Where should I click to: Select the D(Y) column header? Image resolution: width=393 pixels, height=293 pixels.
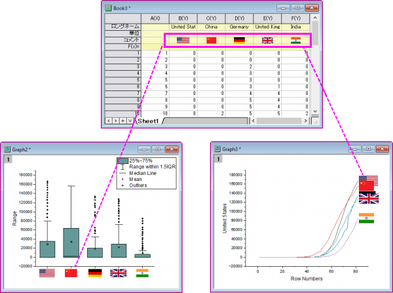click(x=239, y=18)
